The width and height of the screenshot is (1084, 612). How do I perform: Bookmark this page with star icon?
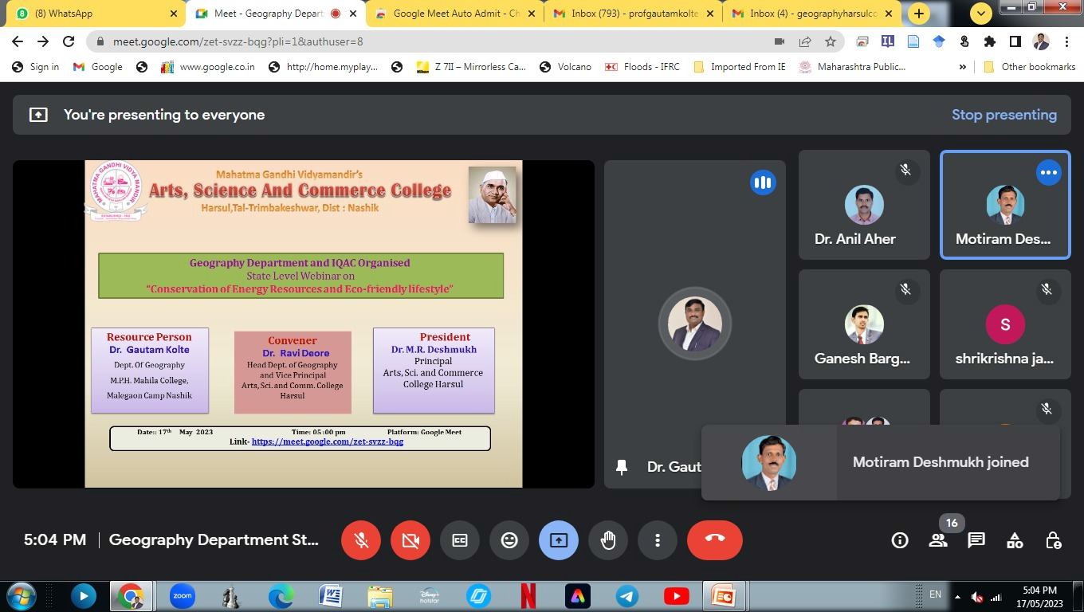click(x=831, y=41)
